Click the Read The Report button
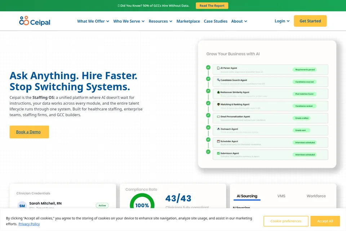Viewport: 346px width, 231px height. pos(212,6)
